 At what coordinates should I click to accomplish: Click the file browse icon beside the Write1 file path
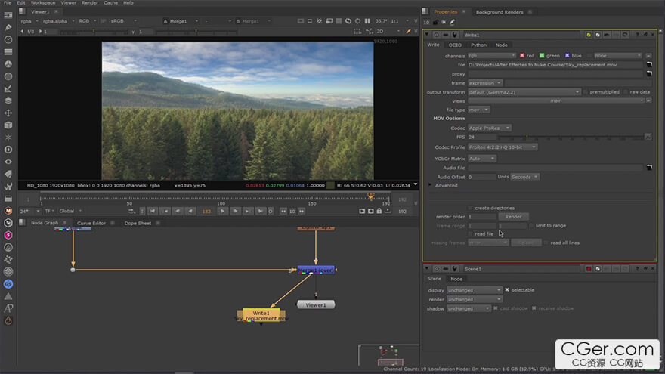coord(649,64)
